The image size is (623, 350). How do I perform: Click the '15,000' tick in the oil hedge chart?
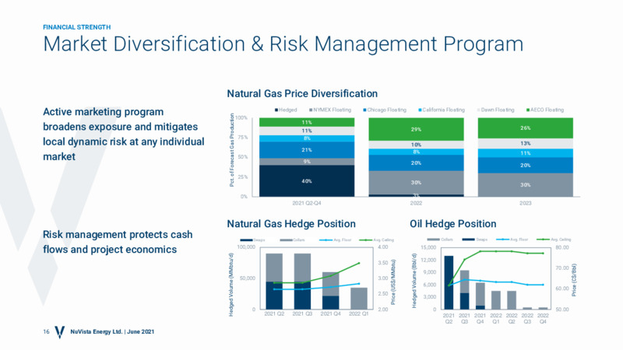point(429,247)
